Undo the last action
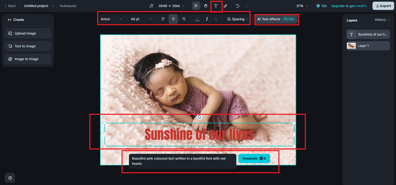The image size is (396, 185). click(237, 6)
